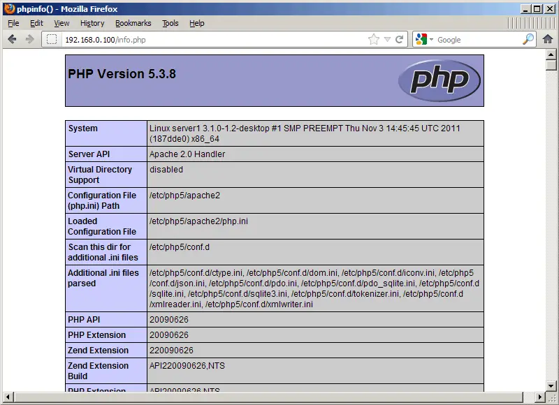Viewport: 559px width, 405px height.
Task: Open the Tools menu
Action: tap(170, 23)
